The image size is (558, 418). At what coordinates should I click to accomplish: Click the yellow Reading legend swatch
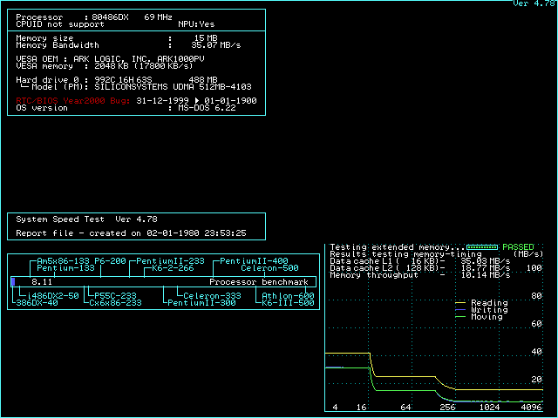coord(460,303)
